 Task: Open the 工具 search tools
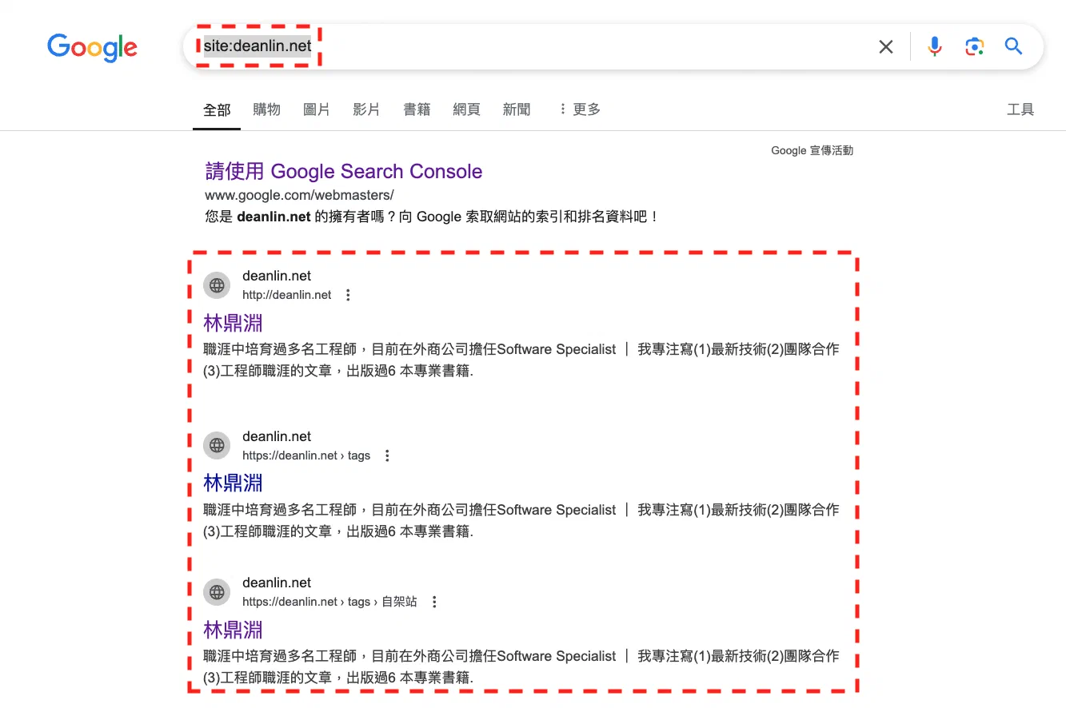[1020, 109]
